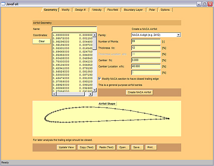The height and width of the screenshot is (166, 214).
Task: Open the Design It tab
Action: [80, 10]
